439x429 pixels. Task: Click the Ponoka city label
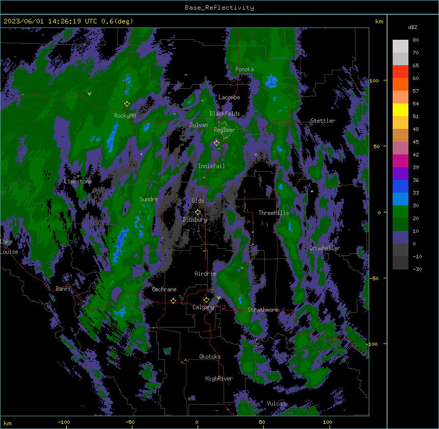[x=244, y=69]
